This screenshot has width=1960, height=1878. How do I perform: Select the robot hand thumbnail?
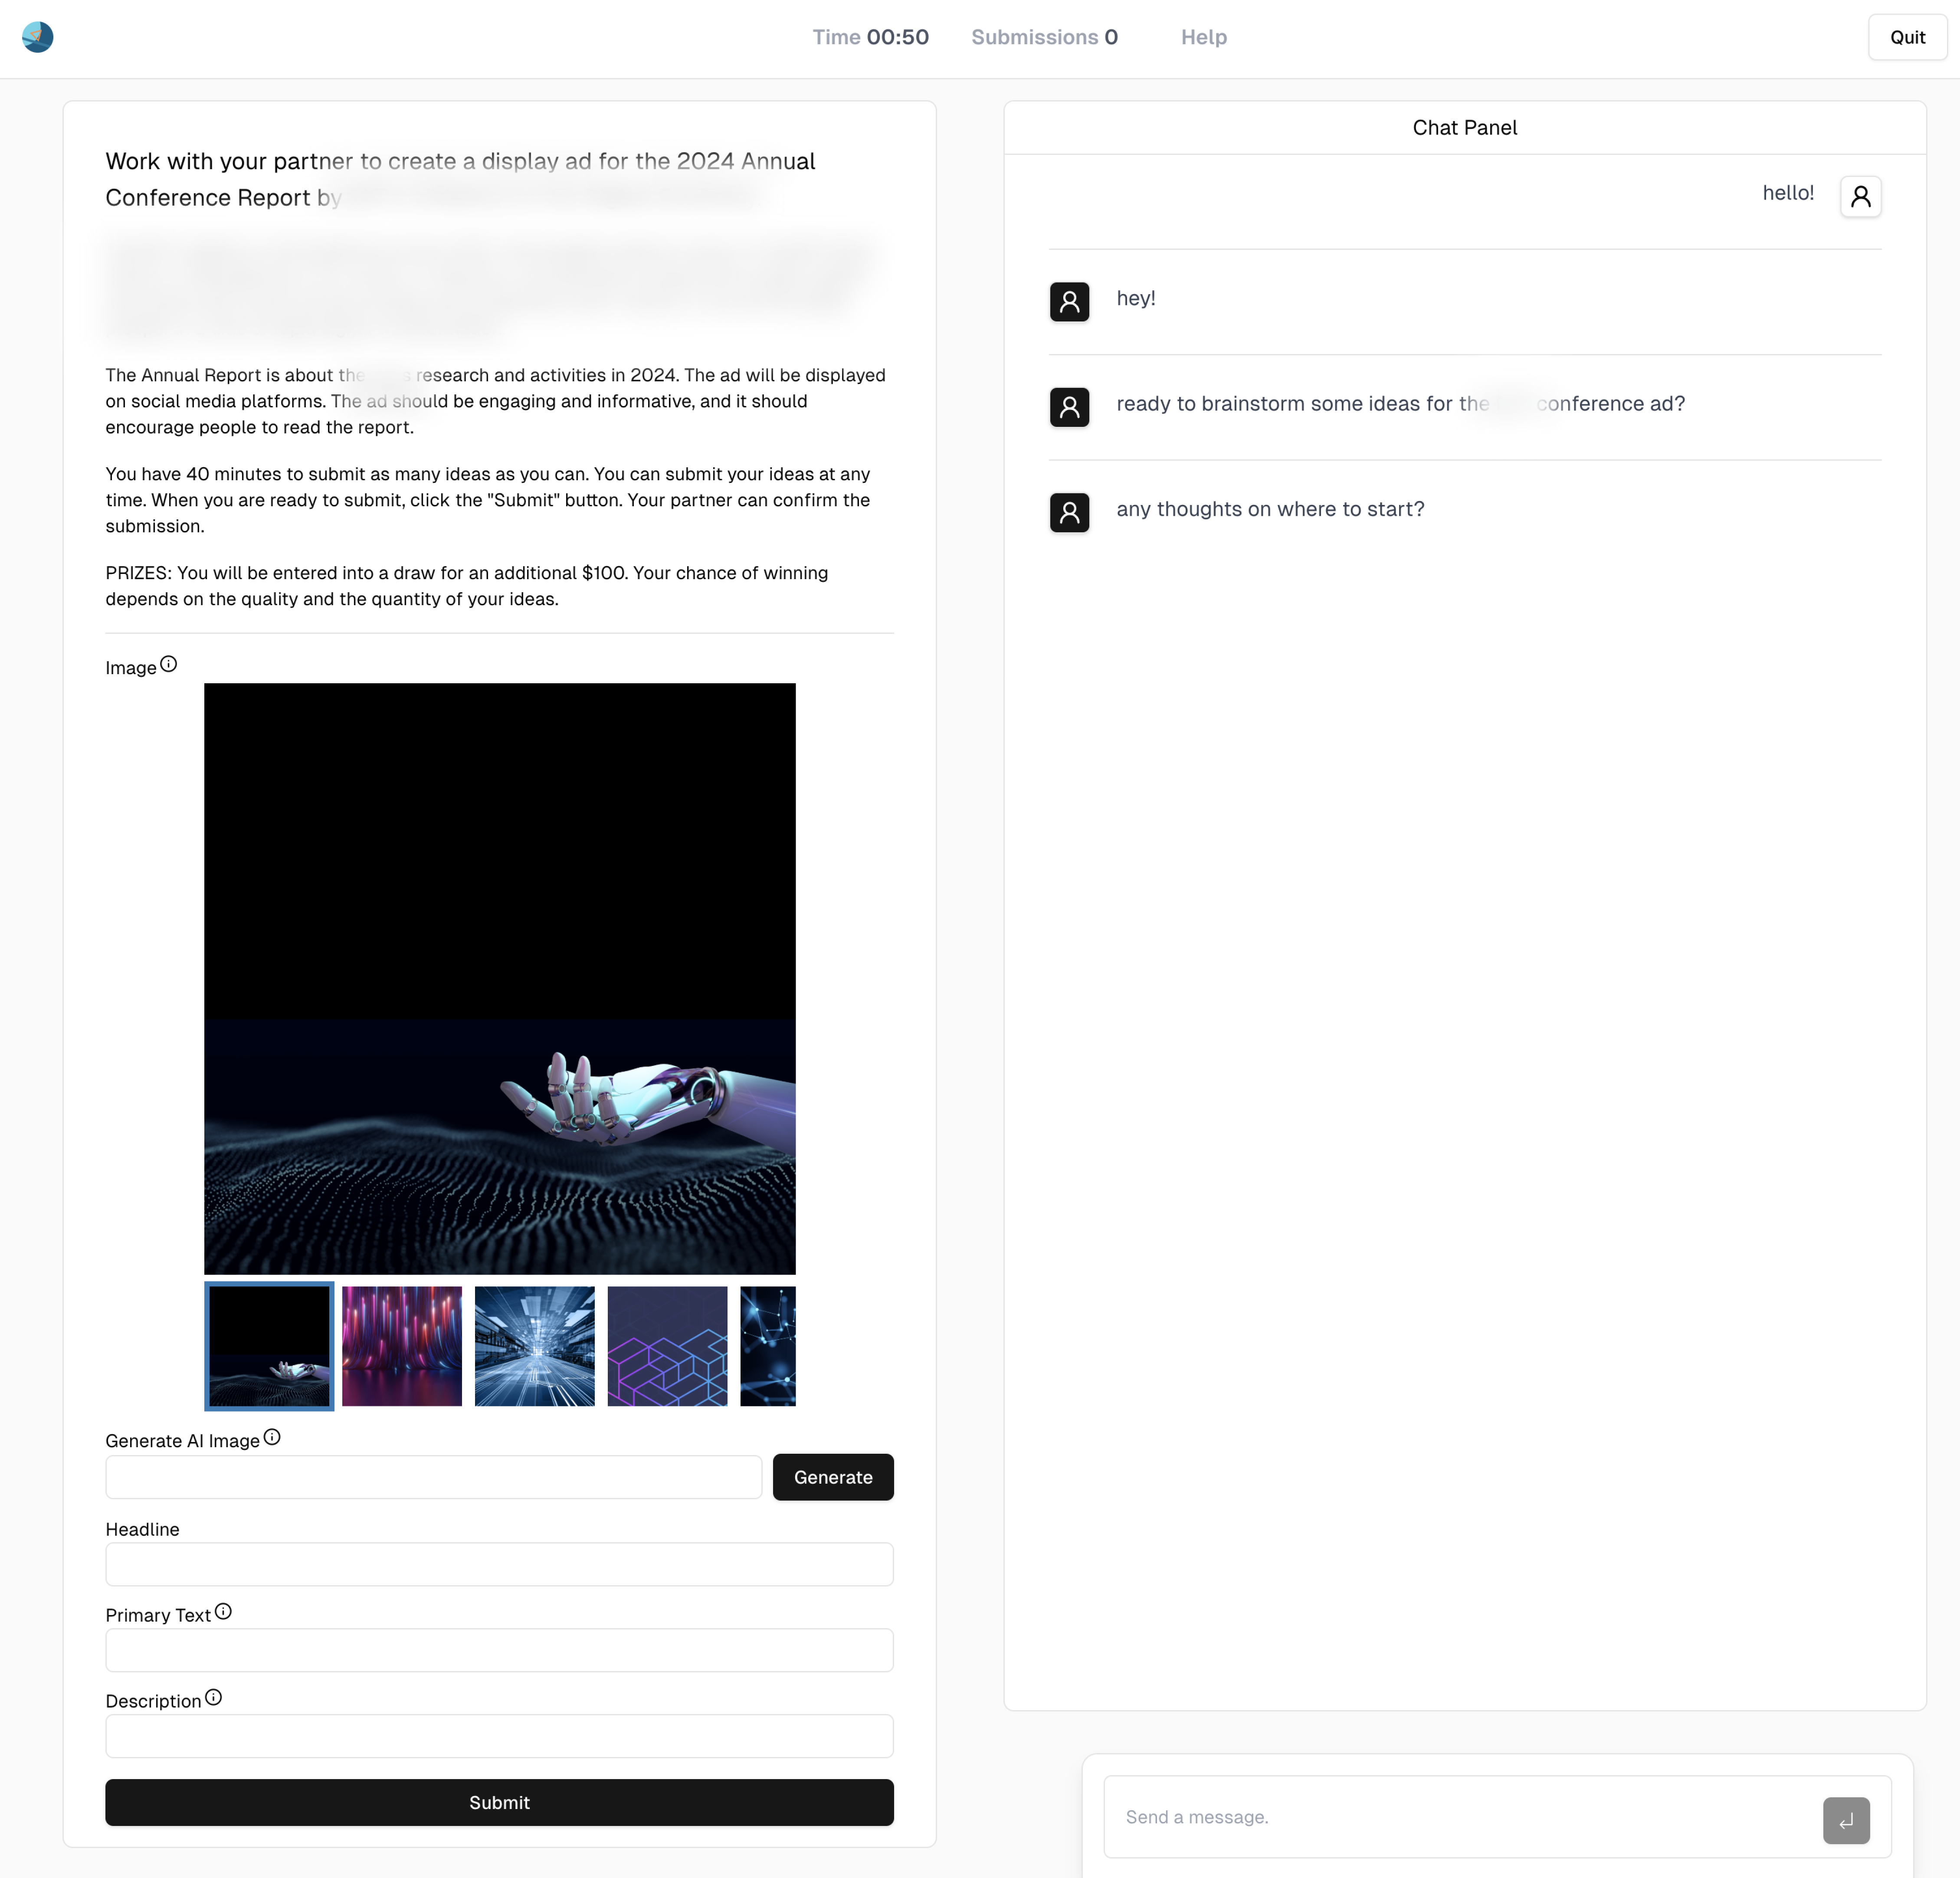[269, 1346]
